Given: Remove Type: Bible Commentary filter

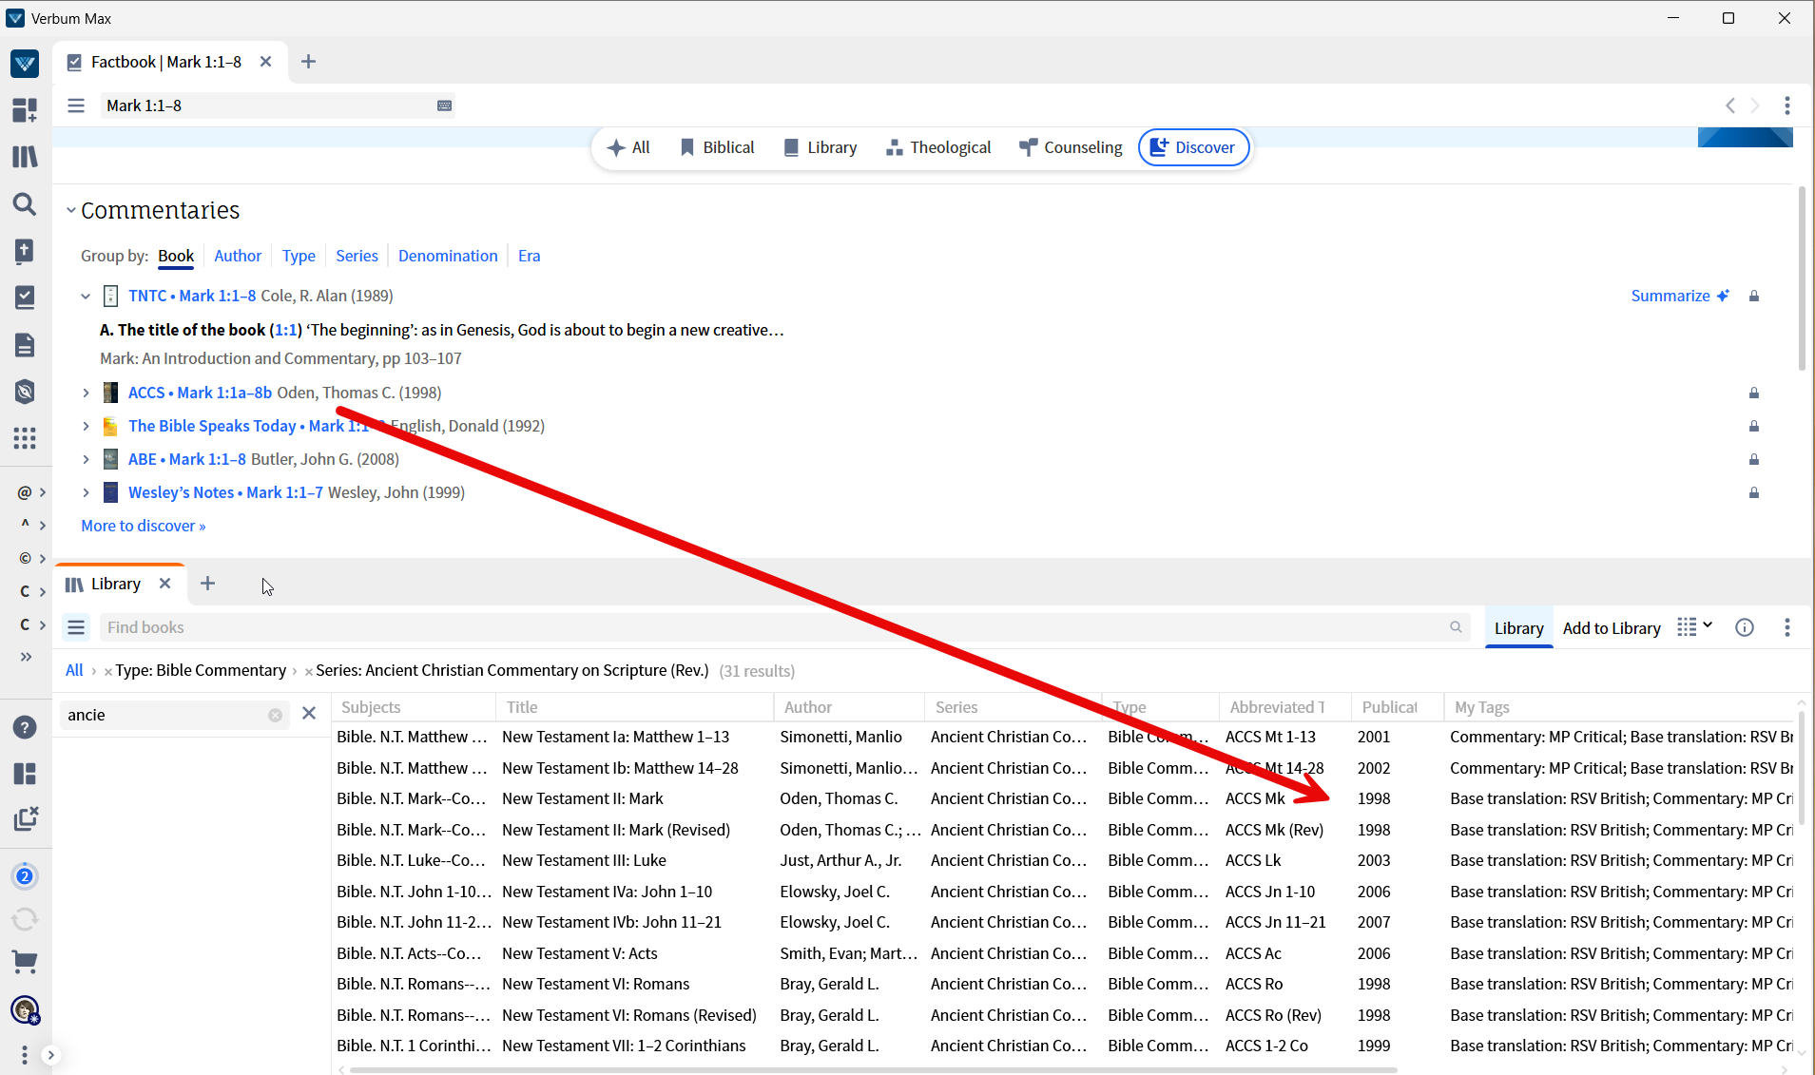Looking at the screenshot, I should (x=108, y=672).
